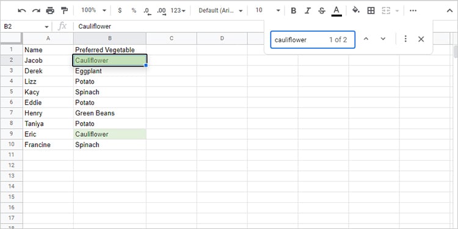Format as percent icon

tap(134, 10)
